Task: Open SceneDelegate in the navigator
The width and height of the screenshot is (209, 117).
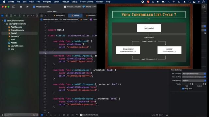Action: (x=17, y=30)
